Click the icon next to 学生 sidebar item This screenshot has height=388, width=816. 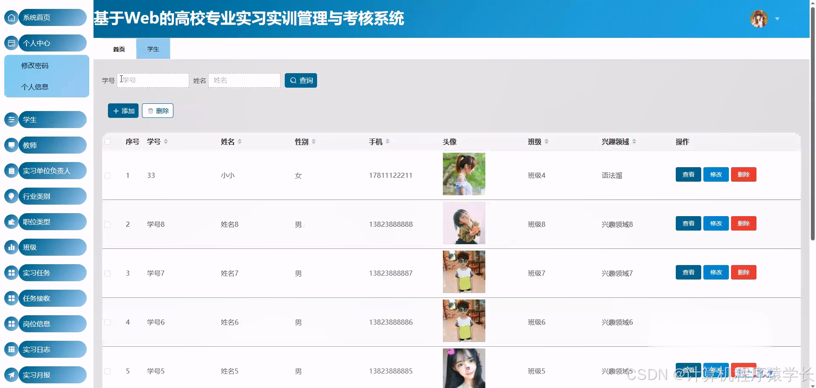point(11,120)
